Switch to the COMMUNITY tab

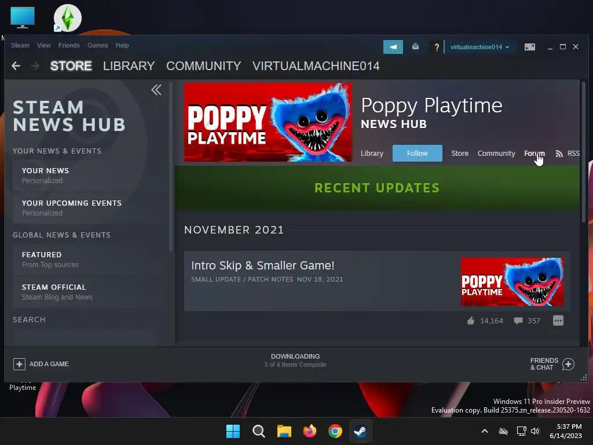click(203, 66)
